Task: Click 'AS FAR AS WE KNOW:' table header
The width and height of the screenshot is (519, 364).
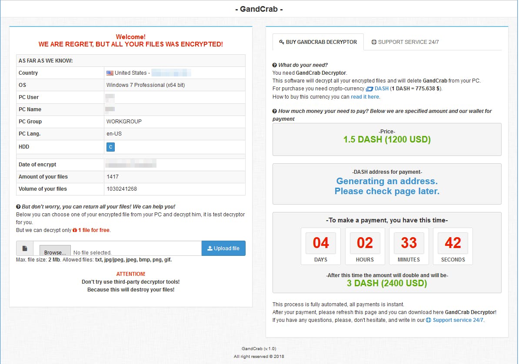Action: 46,60
